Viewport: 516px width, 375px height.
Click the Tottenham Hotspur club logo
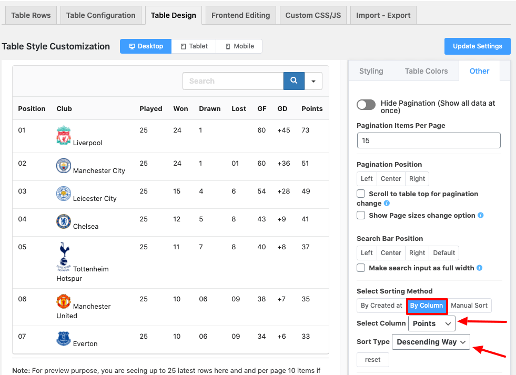coord(64,256)
